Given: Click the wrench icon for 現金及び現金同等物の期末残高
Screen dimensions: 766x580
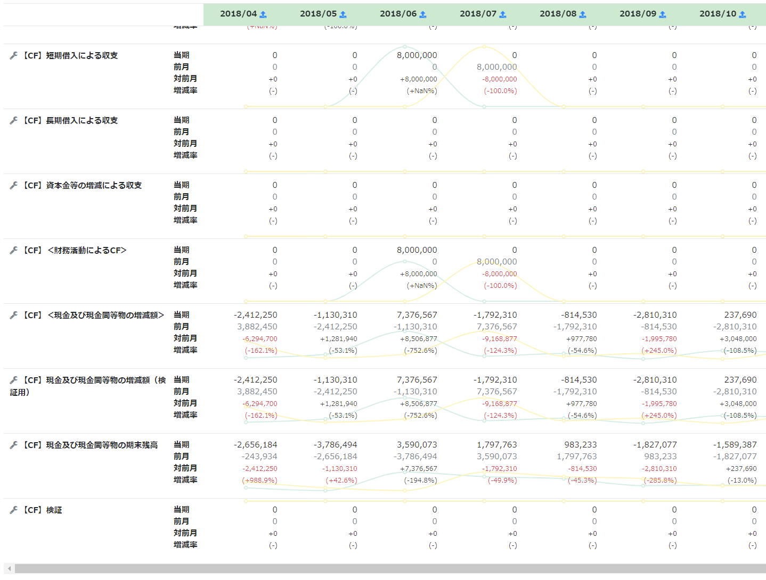Looking at the screenshot, I should click(14, 445).
